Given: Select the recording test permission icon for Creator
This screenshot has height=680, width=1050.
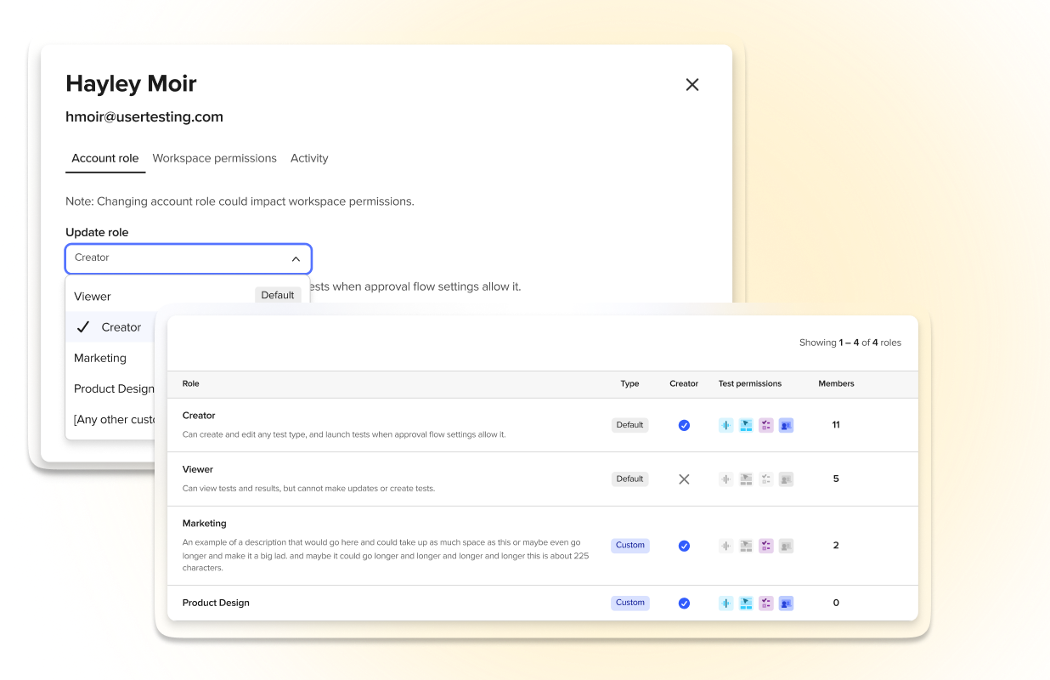Looking at the screenshot, I should [x=726, y=424].
